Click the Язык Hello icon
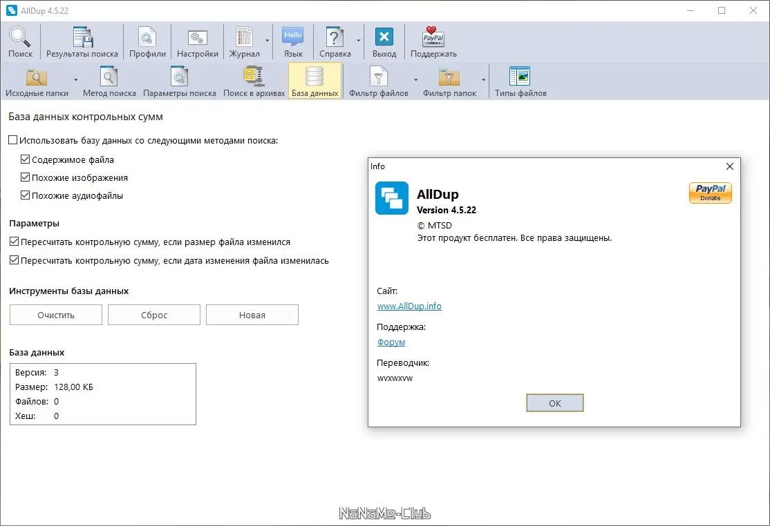 (x=293, y=41)
